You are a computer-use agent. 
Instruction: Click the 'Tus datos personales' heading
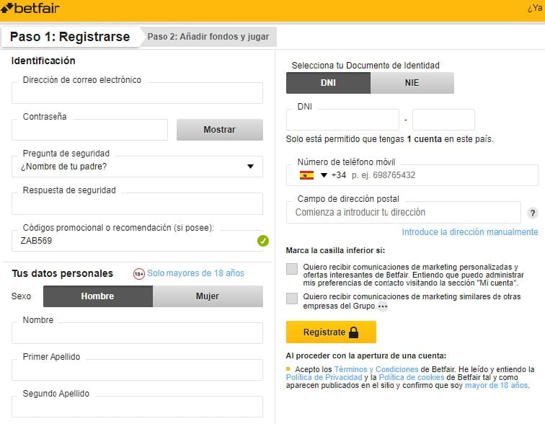[x=63, y=273]
